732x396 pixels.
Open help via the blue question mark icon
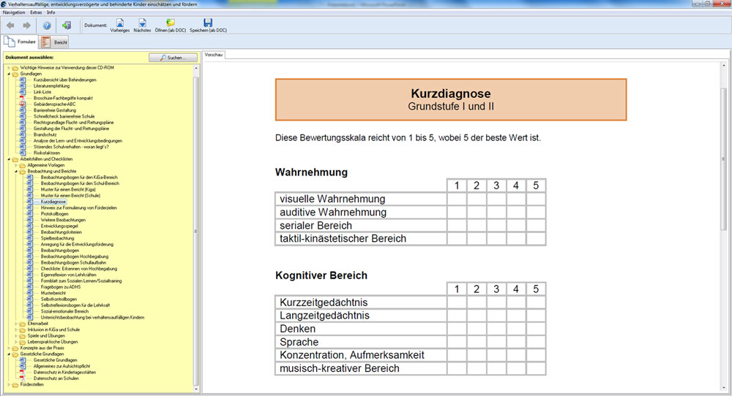[47, 26]
